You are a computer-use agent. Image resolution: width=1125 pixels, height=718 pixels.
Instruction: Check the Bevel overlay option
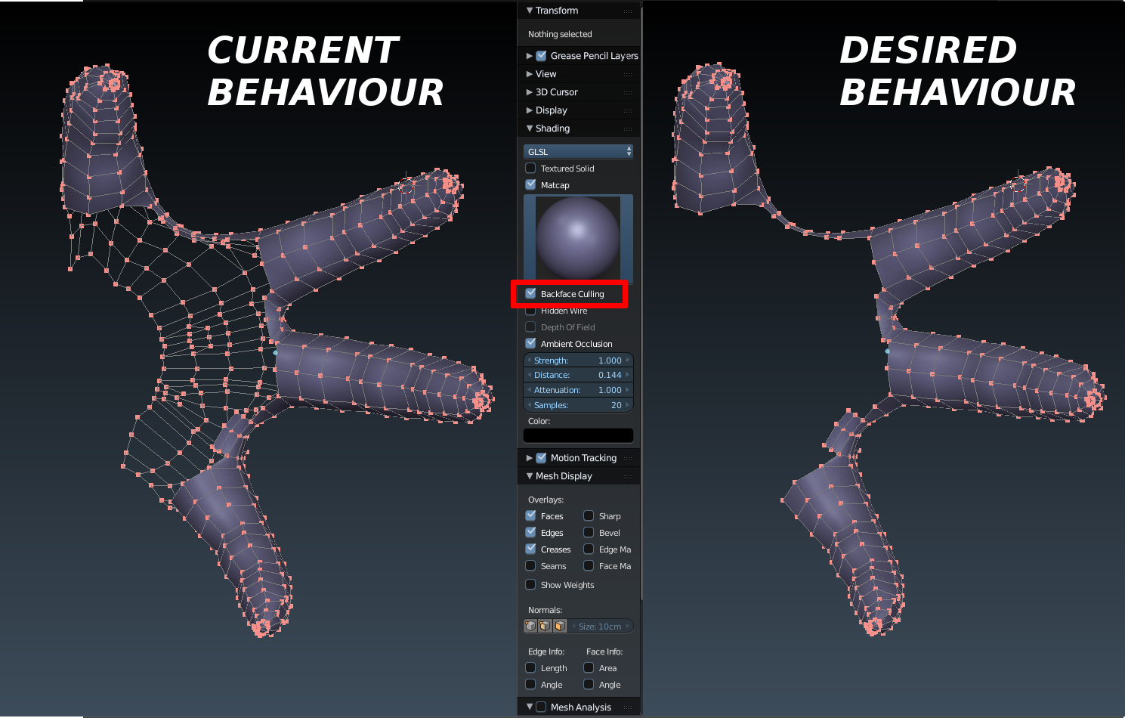589,532
